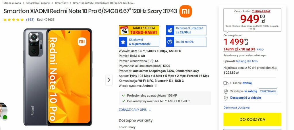Click the Redmi Note 10 Pro product image
This screenshot has height=130, width=294.
pyautogui.click(x=58, y=77)
